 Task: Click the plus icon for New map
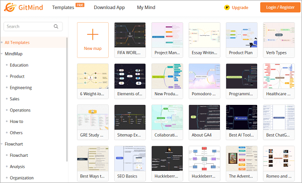tap(93, 34)
